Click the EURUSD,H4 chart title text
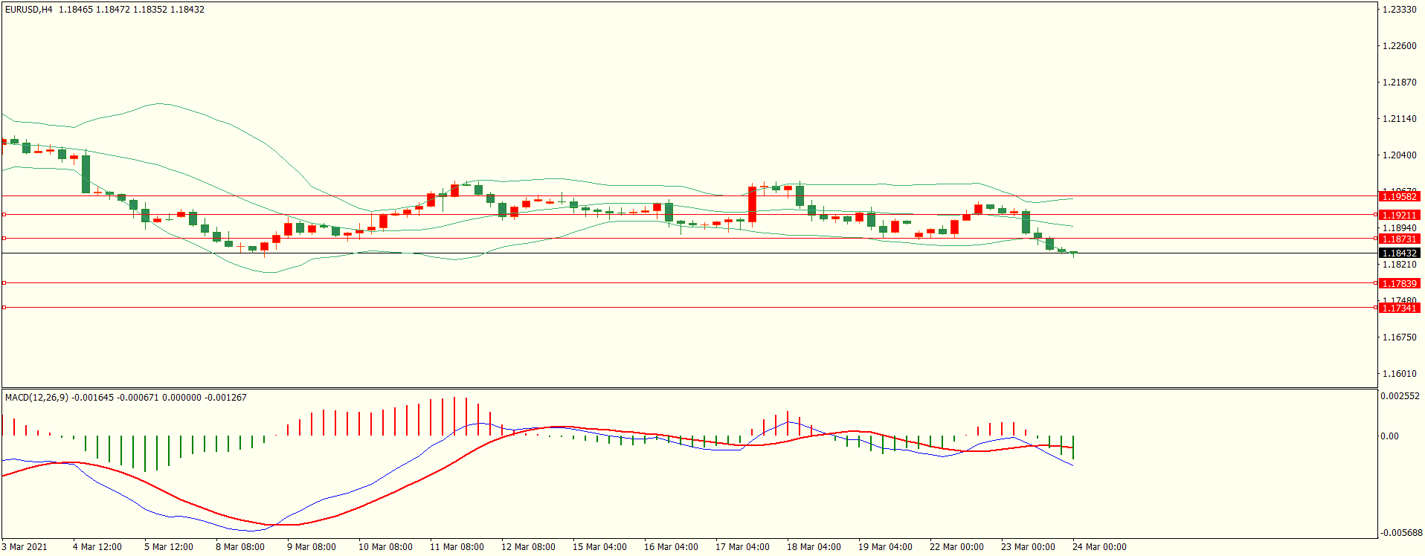Viewport: 1425px width, 556px height. tap(29, 10)
